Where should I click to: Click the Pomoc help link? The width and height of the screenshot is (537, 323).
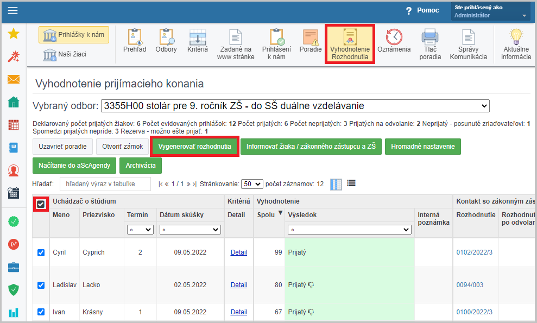[422, 11]
